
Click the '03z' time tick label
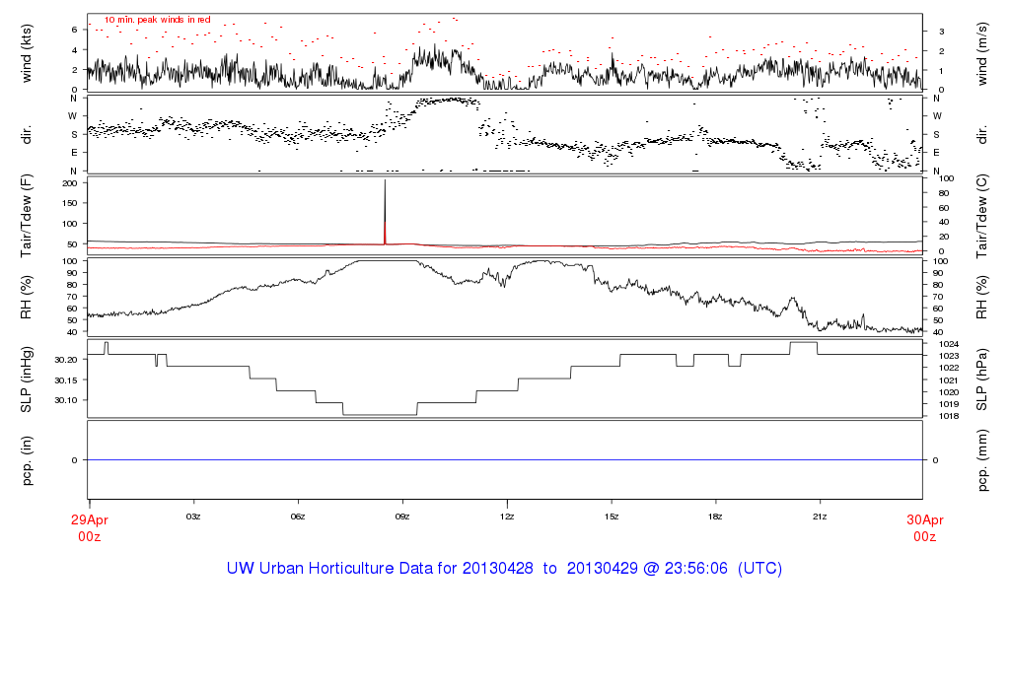(193, 517)
